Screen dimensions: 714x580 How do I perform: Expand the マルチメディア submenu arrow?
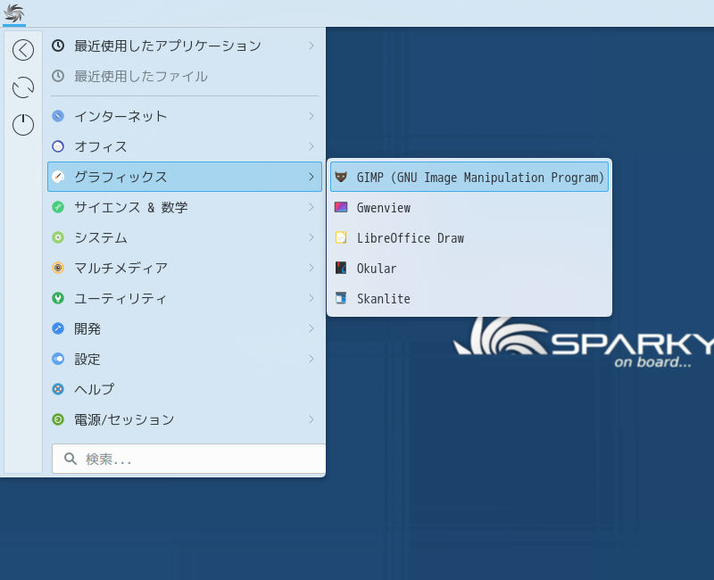[311, 268]
